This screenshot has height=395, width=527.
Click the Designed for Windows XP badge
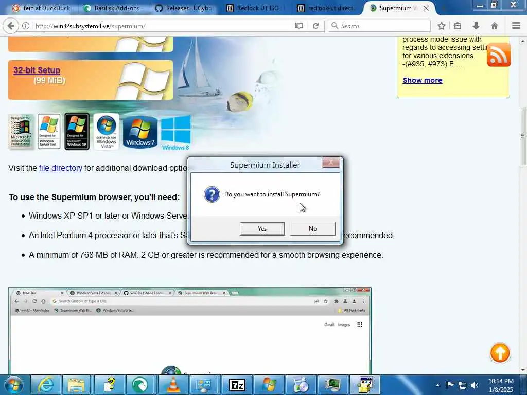coord(77,131)
